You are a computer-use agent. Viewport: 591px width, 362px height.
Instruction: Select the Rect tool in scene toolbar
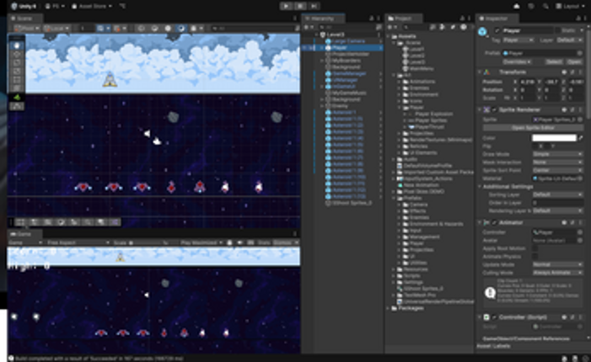click(x=17, y=79)
